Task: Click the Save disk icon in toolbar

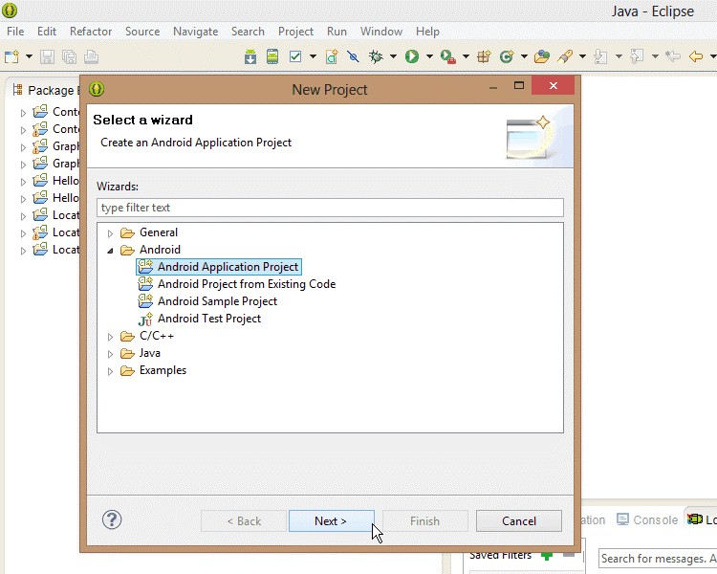Action: click(x=47, y=57)
